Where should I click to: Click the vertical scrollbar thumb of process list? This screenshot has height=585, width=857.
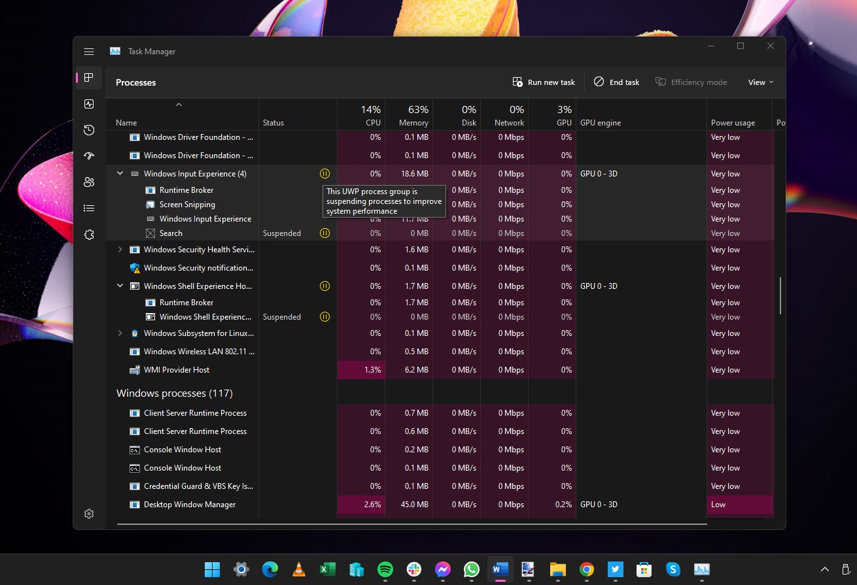780,295
